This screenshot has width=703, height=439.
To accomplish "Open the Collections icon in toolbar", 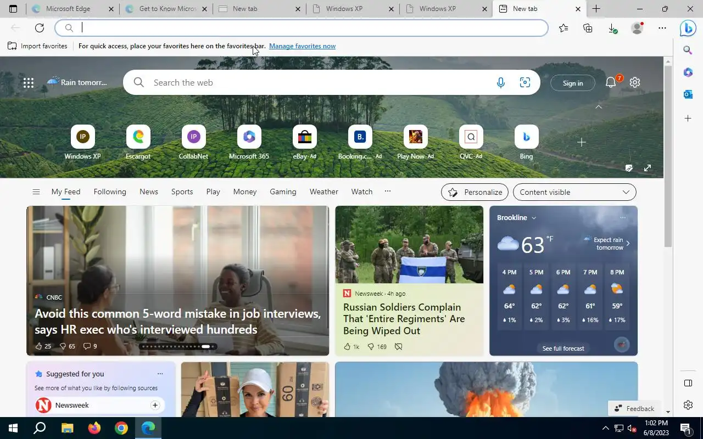I will point(588,28).
